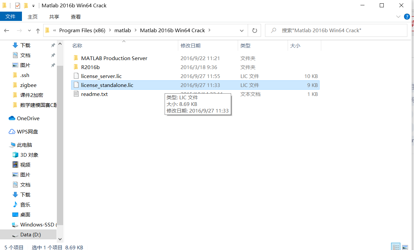Click the 10 KB size cell

(x=311, y=76)
